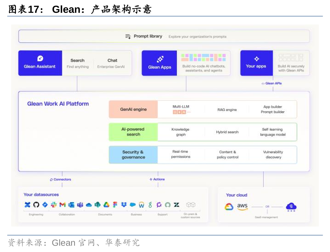This screenshot has height=252, width=330.
Task: Follow the Glean APIs link
Action: pos(272,83)
